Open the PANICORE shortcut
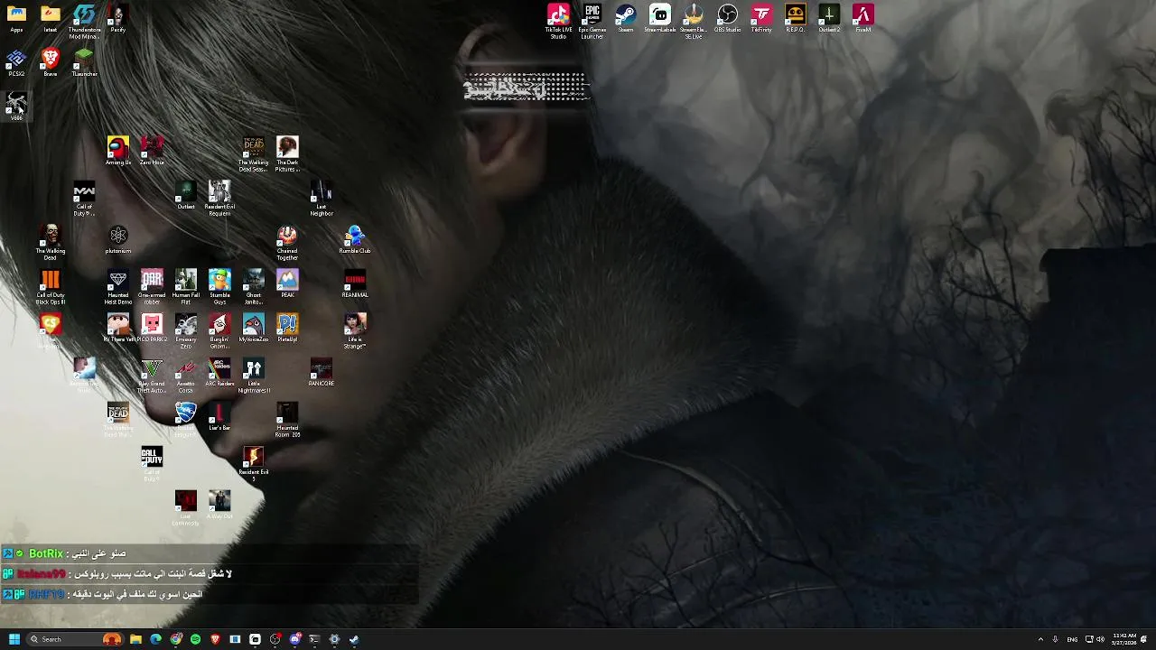Image resolution: width=1156 pixels, height=650 pixels. click(x=322, y=372)
